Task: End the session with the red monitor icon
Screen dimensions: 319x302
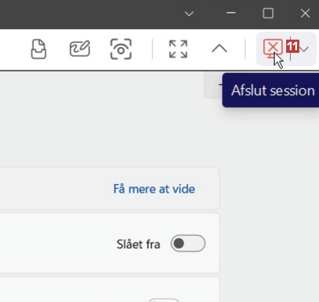Action: 272,48
